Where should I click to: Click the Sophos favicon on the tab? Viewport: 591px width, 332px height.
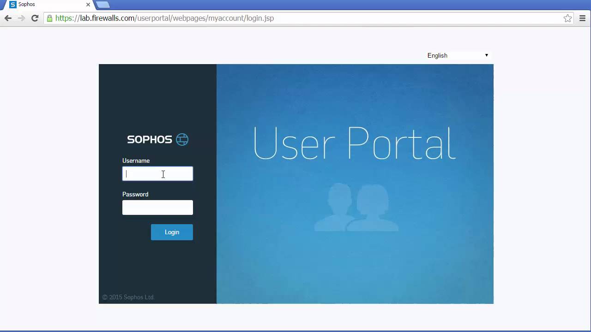click(13, 5)
